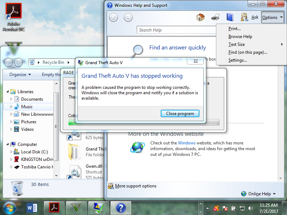Click the Help window scroll-down arrow

tap(281, 178)
